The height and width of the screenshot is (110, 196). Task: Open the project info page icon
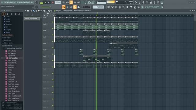click(x=127, y=7)
